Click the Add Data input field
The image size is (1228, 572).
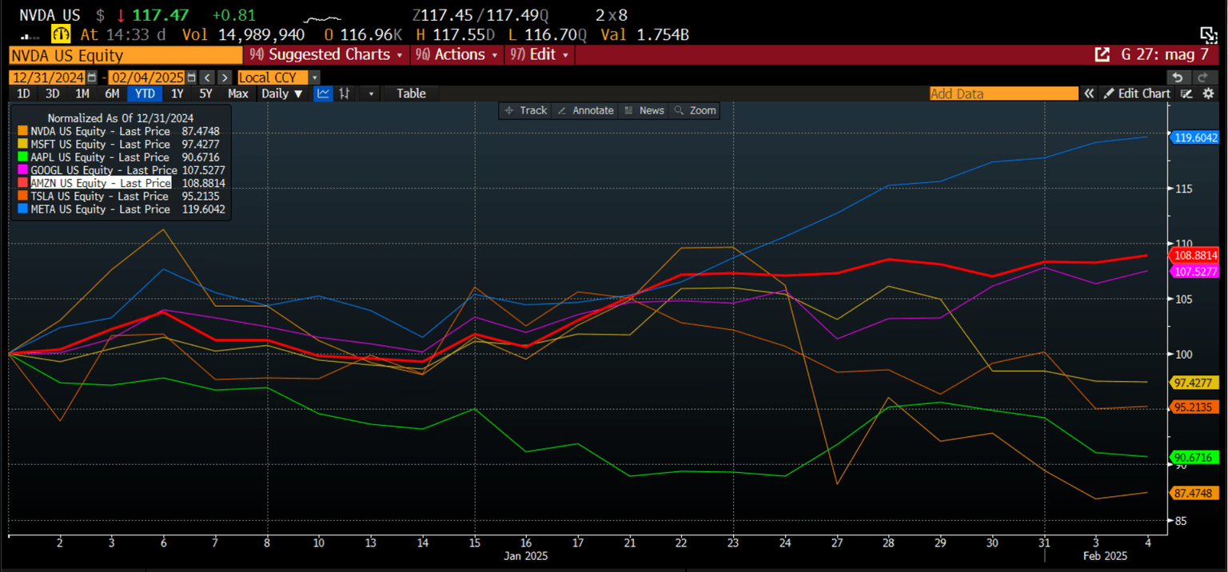[x=1003, y=93]
